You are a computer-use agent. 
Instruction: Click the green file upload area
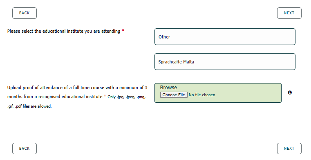click(218, 93)
